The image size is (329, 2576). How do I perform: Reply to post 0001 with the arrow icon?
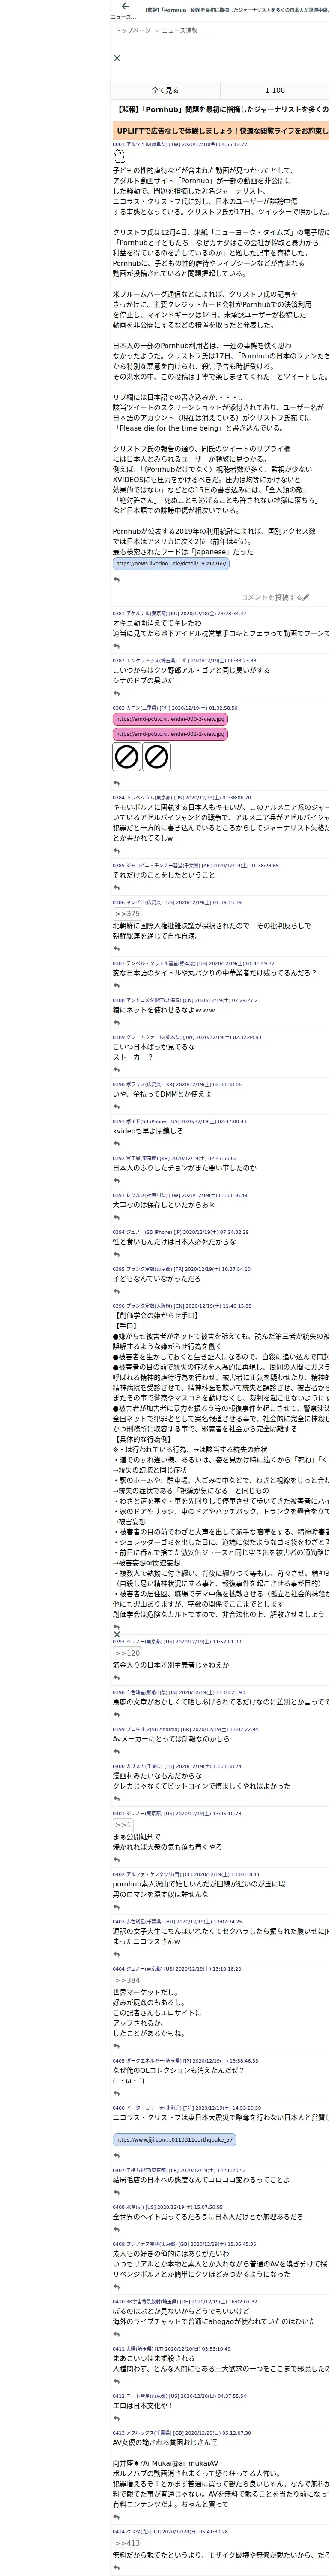117,579
